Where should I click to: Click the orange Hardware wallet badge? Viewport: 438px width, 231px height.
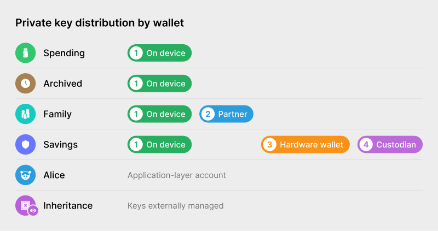[305, 145]
